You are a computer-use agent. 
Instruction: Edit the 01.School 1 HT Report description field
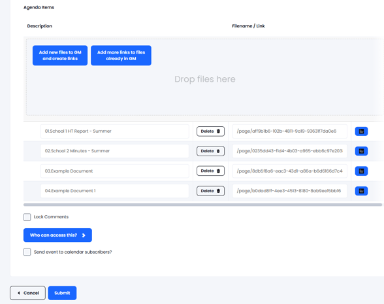[x=115, y=131]
